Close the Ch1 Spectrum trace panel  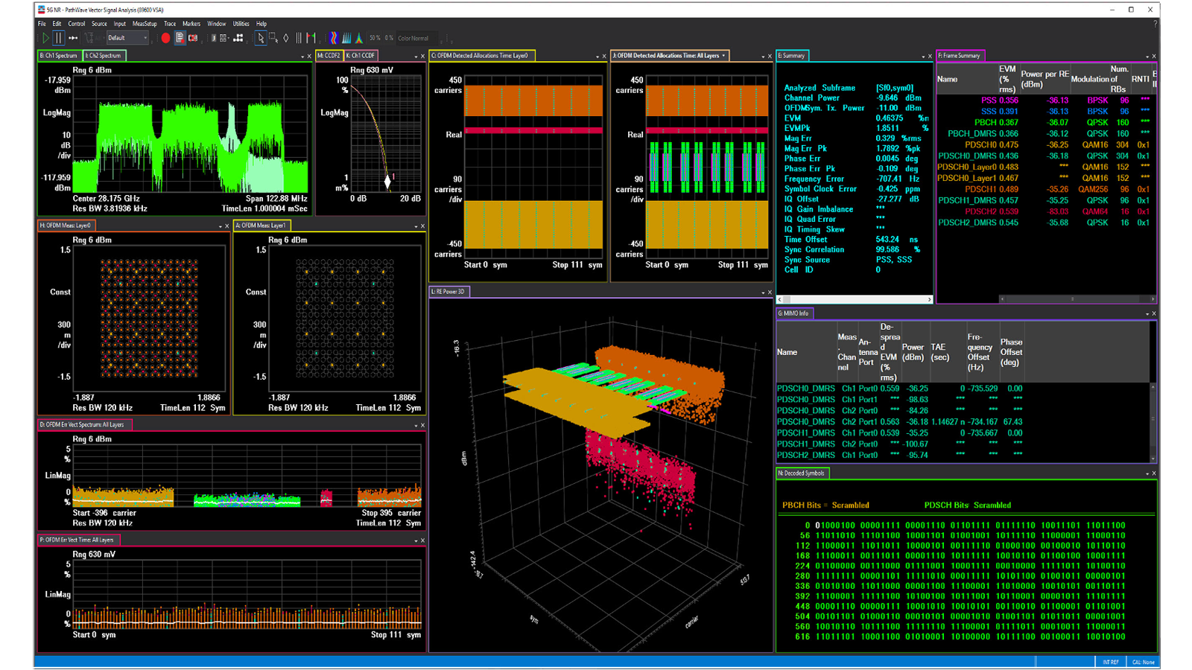[309, 57]
